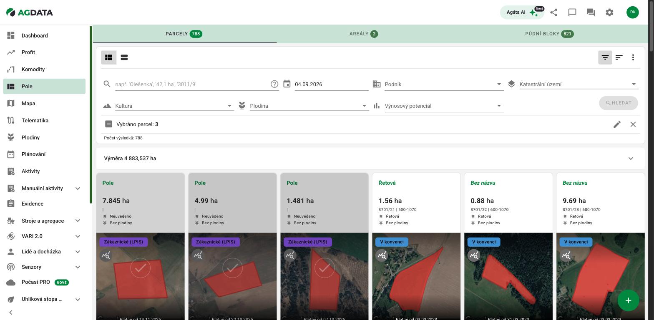
Task: Switch to the Půdní bloky tab
Action: 550,34
